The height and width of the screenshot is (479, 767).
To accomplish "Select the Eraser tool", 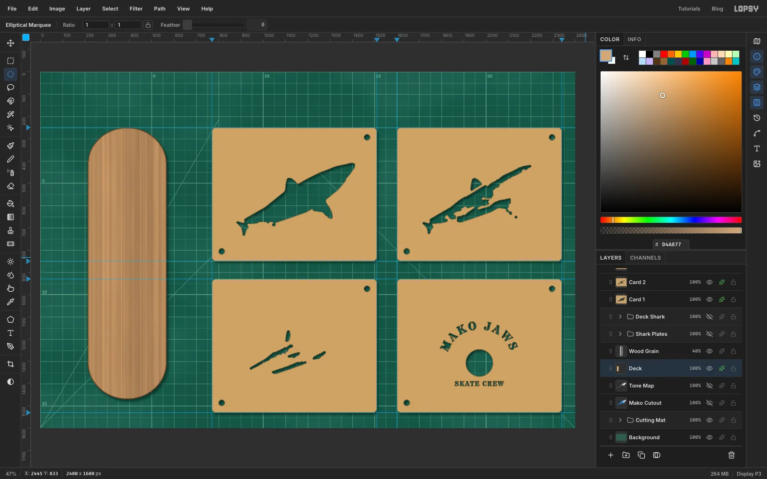I will (11, 186).
